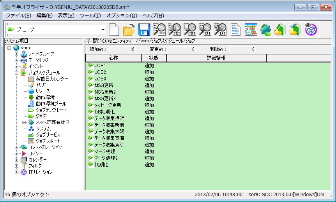Click the ITリレーション purple icon
336x202 pixels.
pyautogui.click(x=23, y=172)
